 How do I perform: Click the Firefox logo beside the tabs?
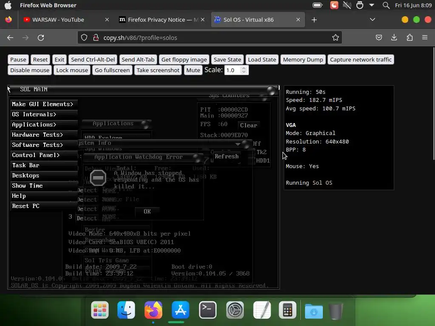tap(8, 20)
